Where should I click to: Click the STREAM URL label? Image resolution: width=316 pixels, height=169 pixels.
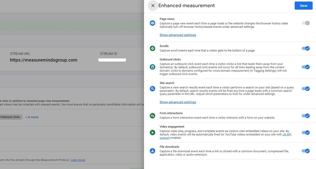point(20,54)
